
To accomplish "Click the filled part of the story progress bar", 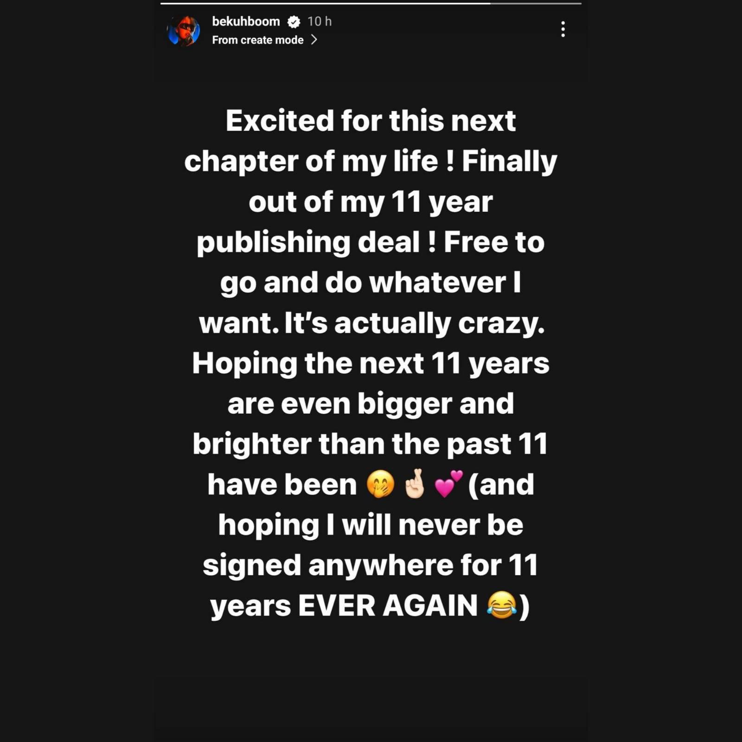I will [325, 3].
